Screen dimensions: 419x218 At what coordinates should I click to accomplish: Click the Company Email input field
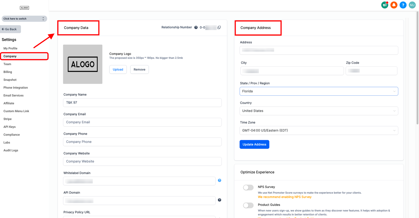coord(142,122)
